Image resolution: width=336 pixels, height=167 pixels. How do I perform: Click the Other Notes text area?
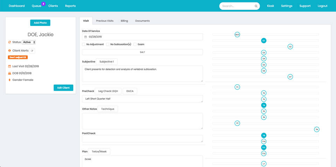(x=142, y=121)
